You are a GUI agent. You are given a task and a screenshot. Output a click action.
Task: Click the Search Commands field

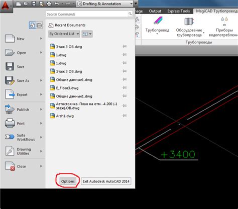87,14
